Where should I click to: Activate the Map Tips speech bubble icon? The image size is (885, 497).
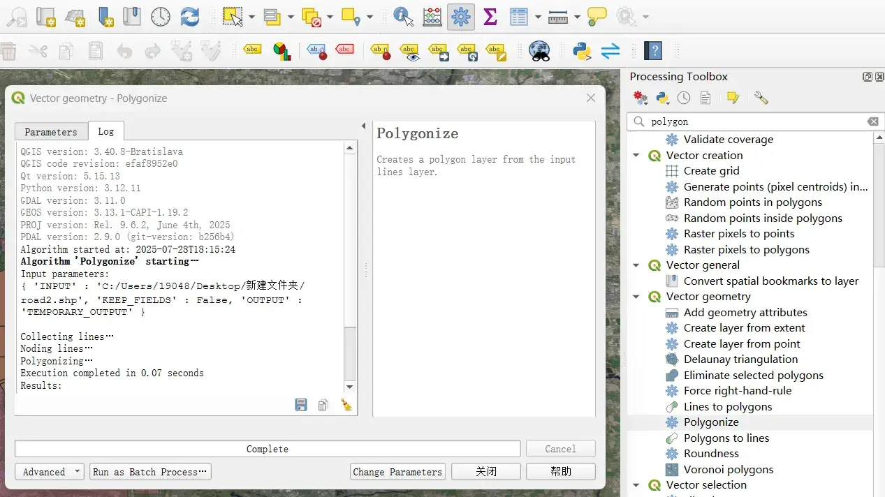pyautogui.click(x=597, y=16)
